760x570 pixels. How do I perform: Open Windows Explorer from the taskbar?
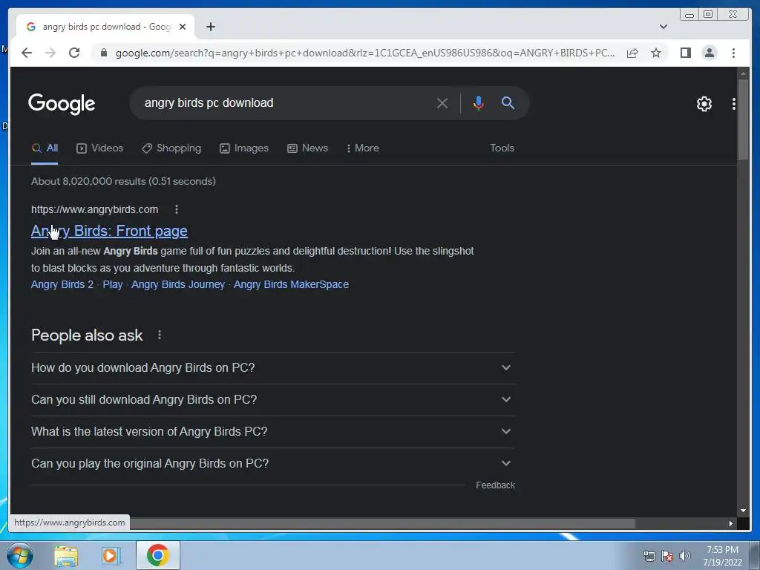[x=66, y=556]
